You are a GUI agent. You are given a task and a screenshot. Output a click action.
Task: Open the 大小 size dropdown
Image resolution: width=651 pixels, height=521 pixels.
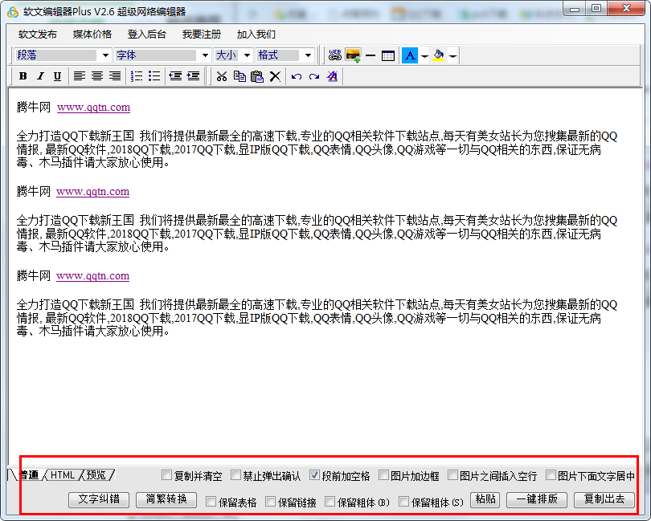[247, 55]
